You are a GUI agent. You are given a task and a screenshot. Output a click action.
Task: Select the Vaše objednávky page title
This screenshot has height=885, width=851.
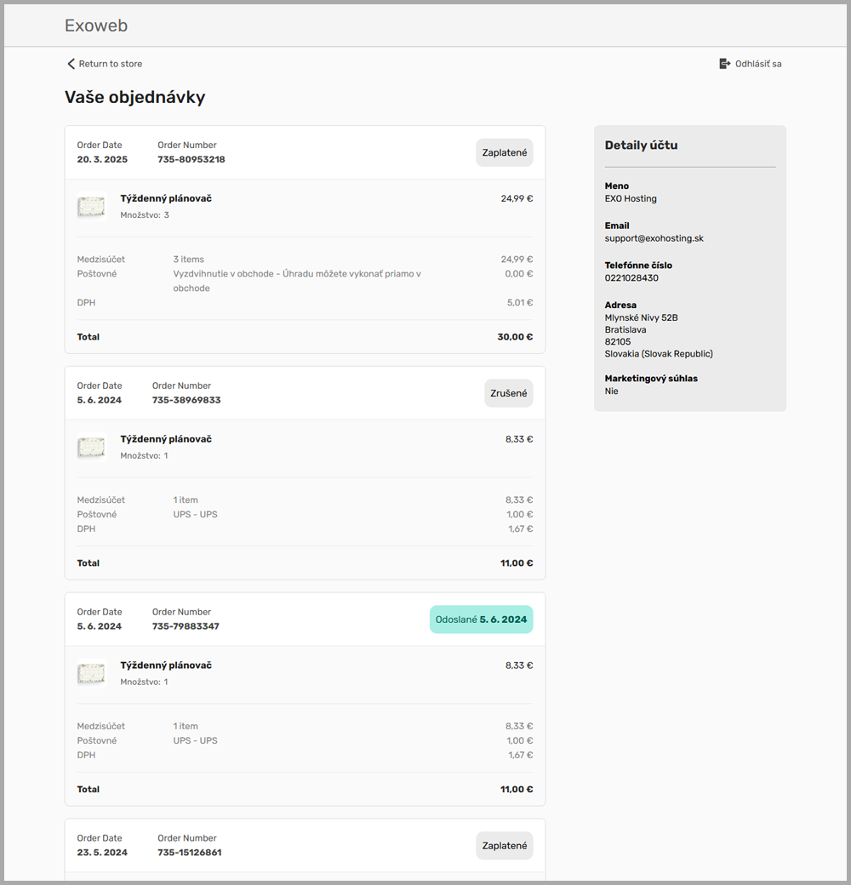coord(133,97)
